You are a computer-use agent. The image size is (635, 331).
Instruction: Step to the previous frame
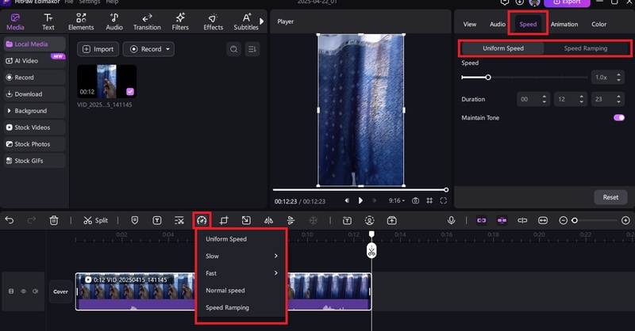pyautogui.click(x=347, y=200)
